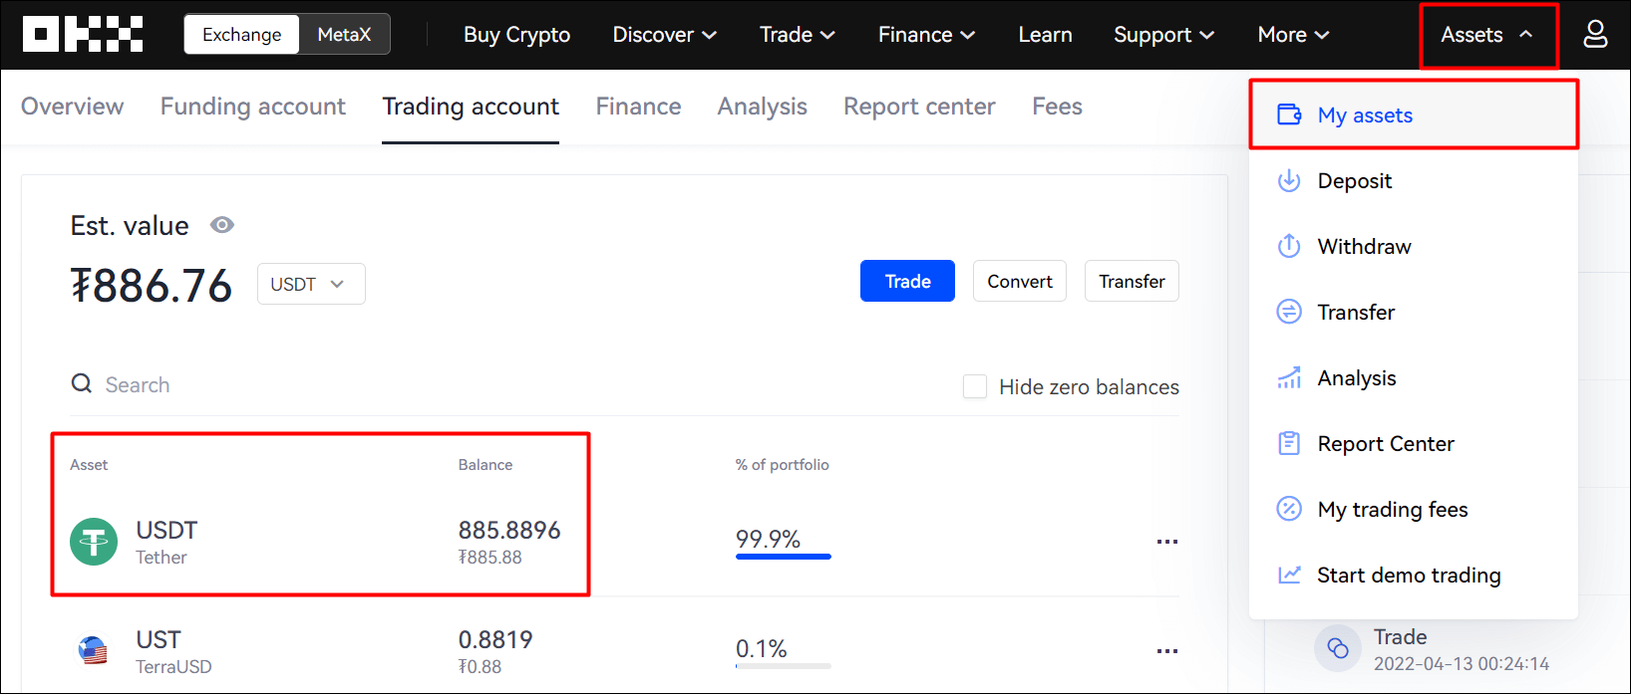Click the My trading fees percent icon

pyautogui.click(x=1289, y=509)
